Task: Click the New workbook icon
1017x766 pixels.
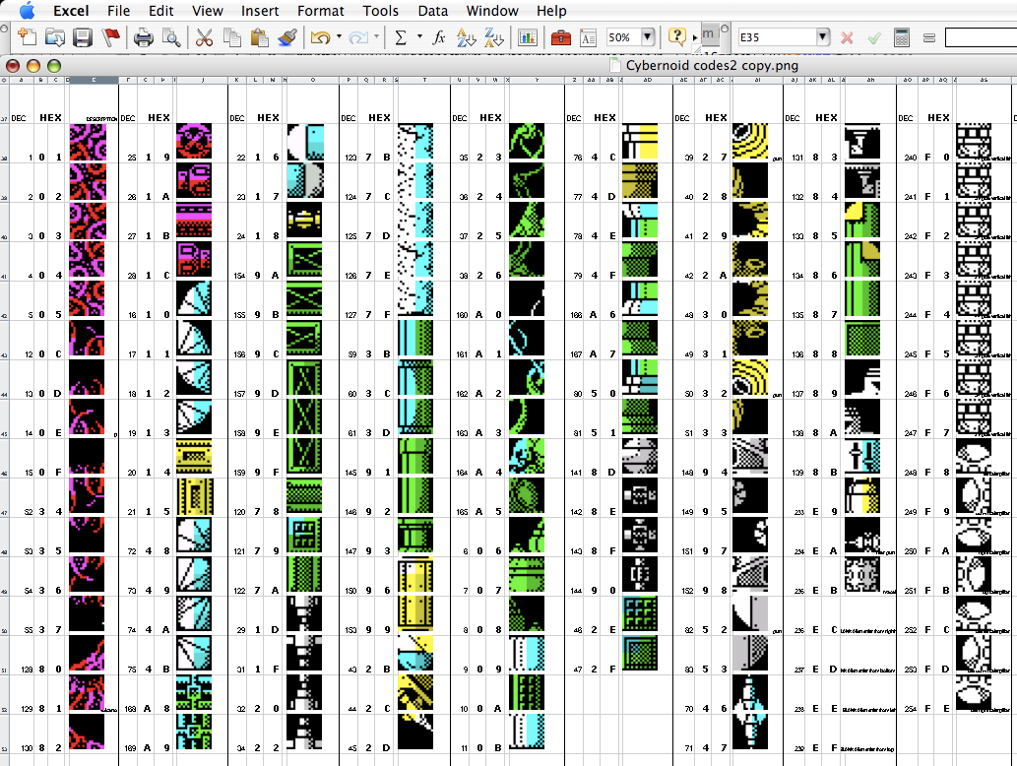Action: [x=27, y=37]
